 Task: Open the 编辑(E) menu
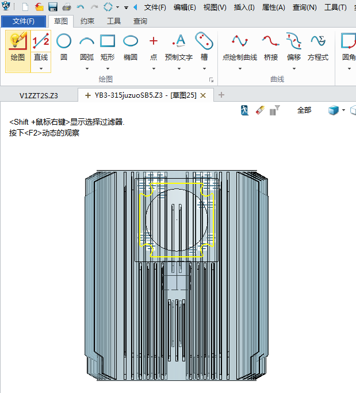tap(185, 7)
